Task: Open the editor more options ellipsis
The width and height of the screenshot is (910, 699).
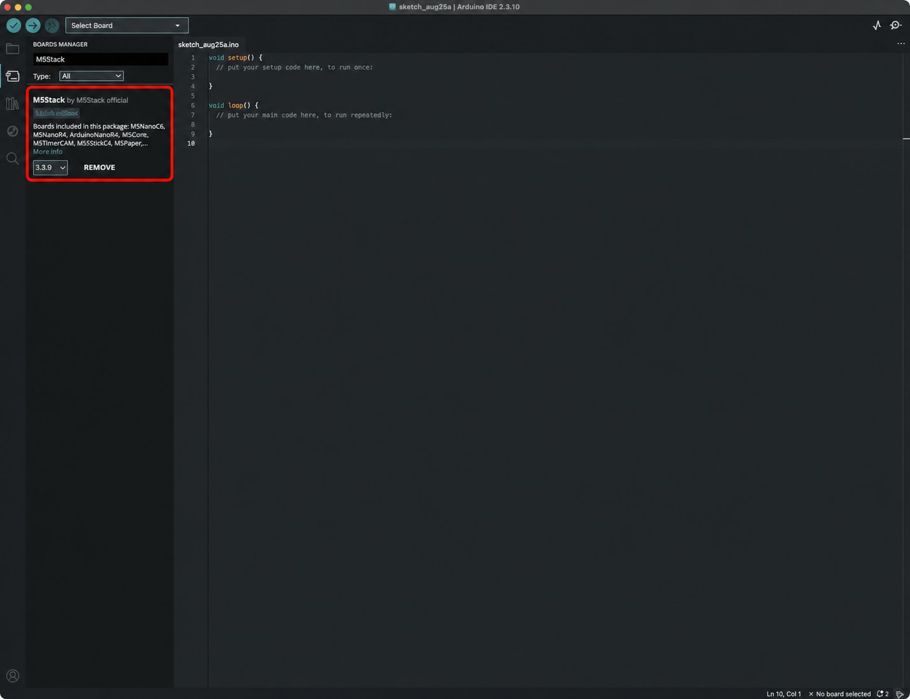Action: point(900,44)
